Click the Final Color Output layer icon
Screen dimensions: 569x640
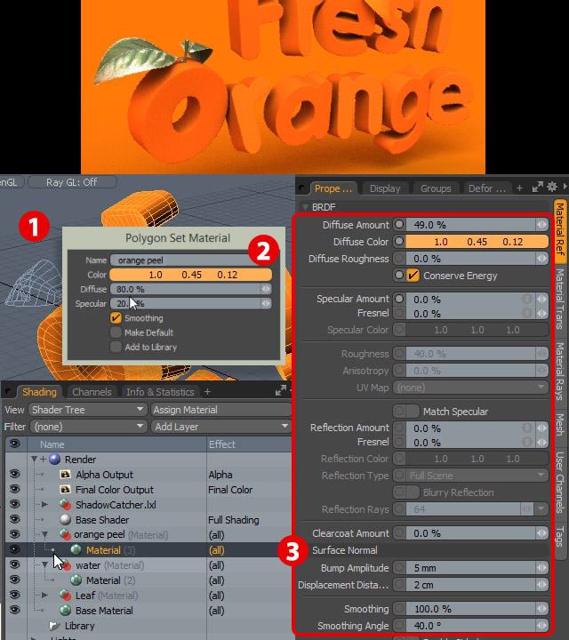(65, 490)
